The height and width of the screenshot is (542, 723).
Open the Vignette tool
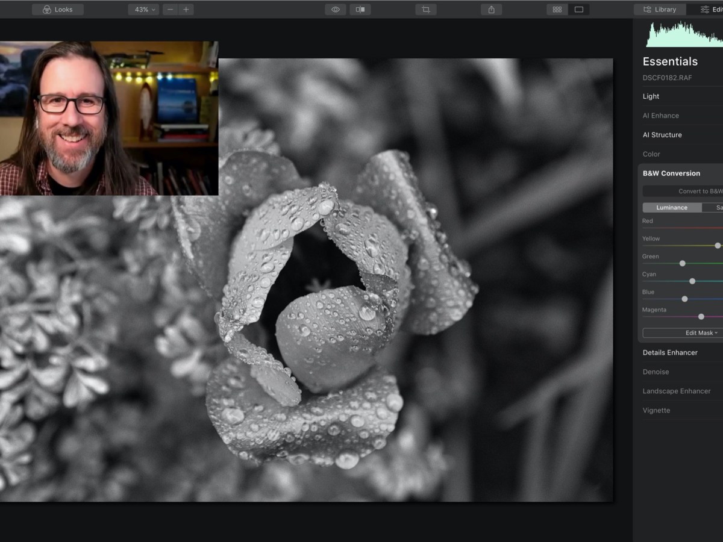pos(656,411)
